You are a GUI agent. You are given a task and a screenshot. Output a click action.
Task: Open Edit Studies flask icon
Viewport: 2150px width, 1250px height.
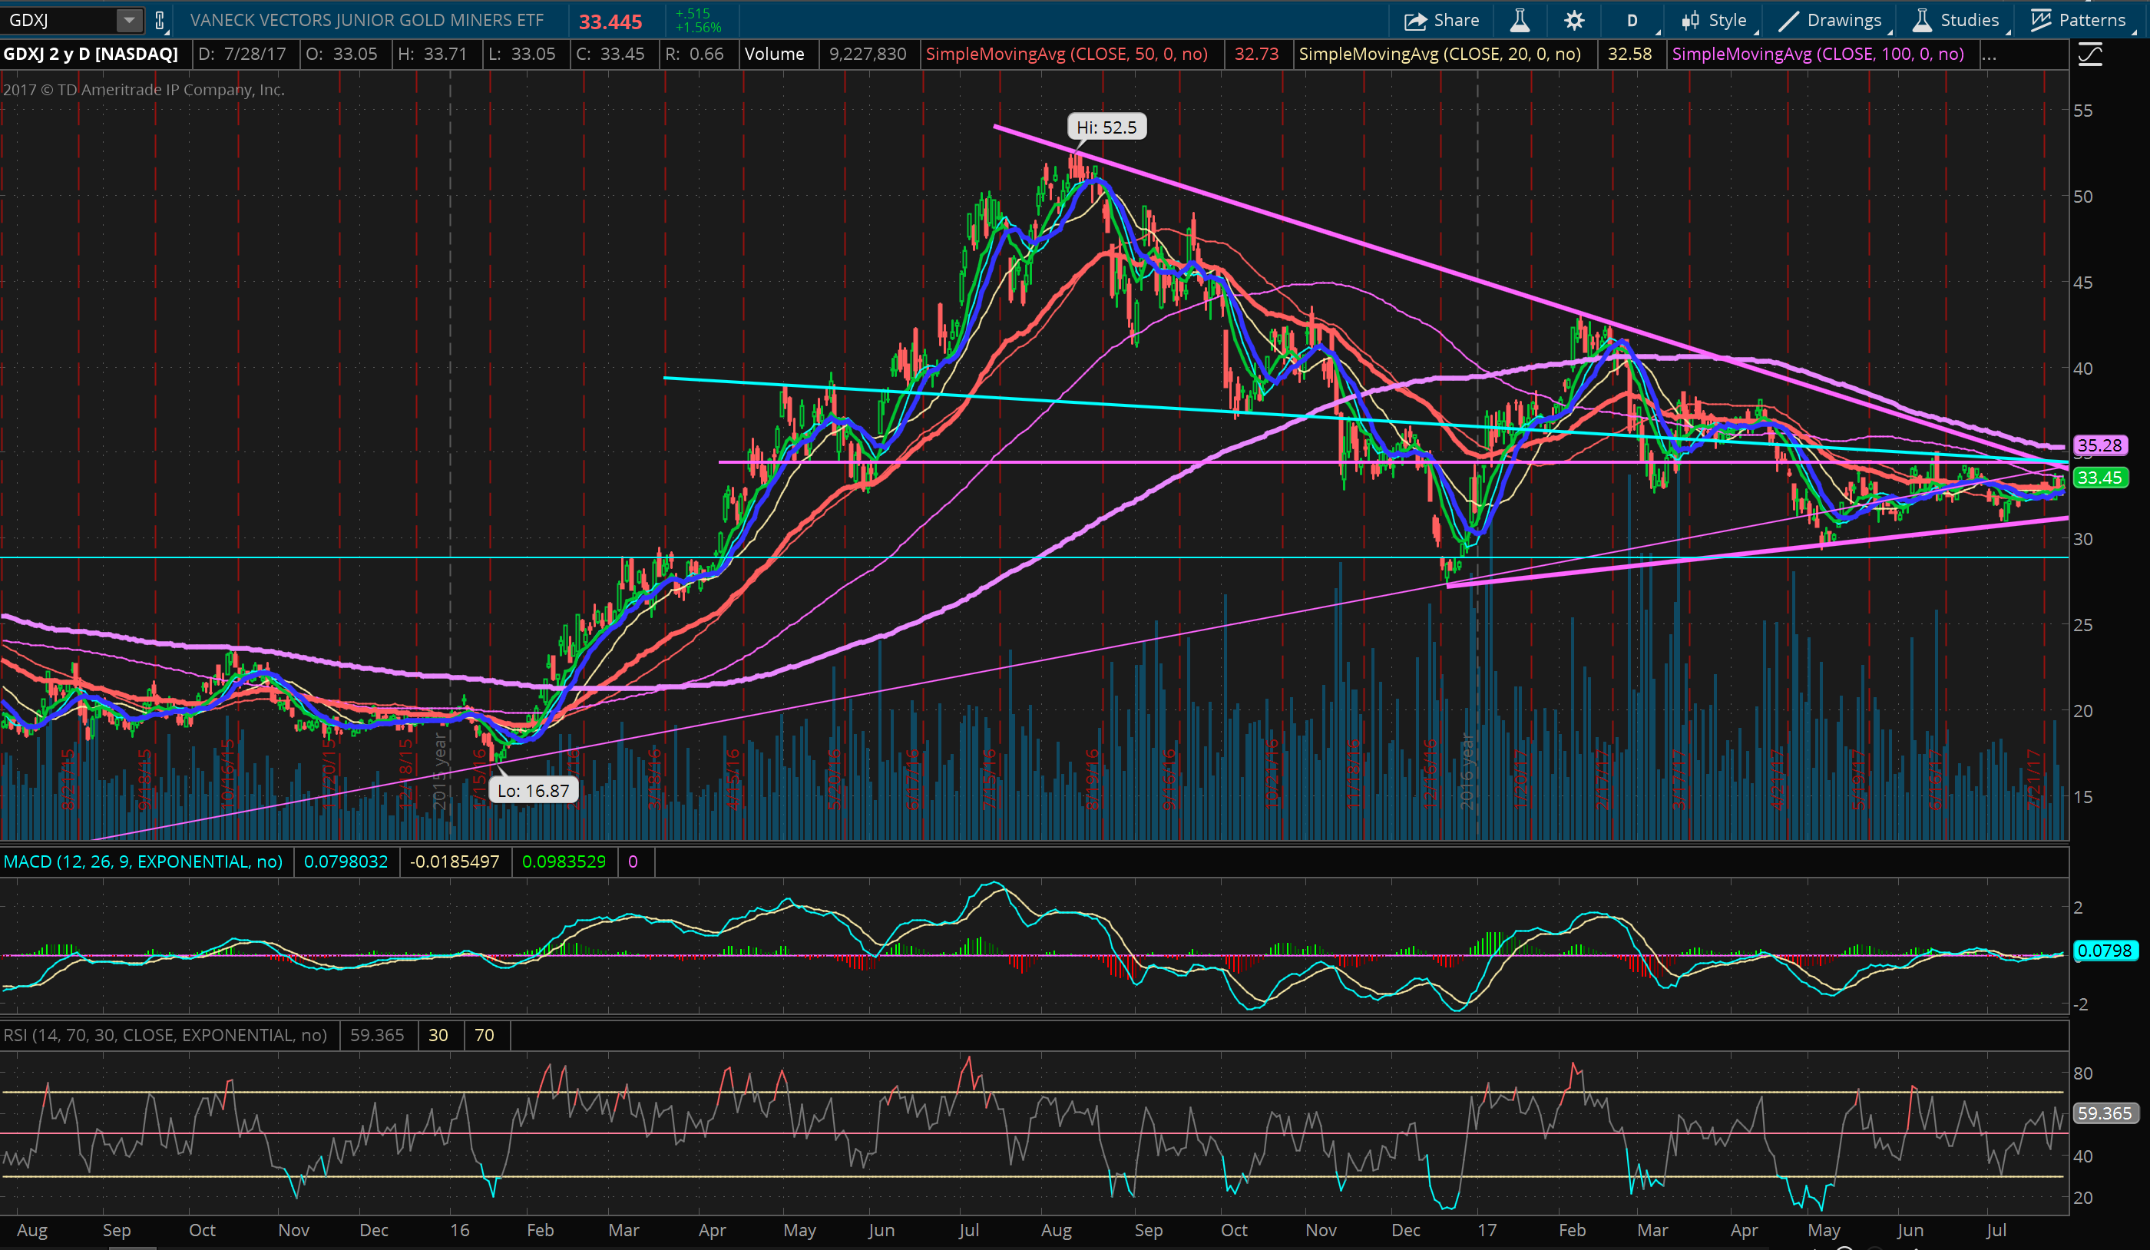point(1520,20)
